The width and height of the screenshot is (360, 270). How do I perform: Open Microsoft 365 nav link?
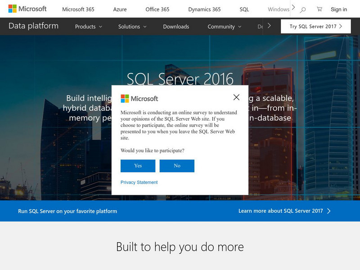pyautogui.click(x=78, y=9)
